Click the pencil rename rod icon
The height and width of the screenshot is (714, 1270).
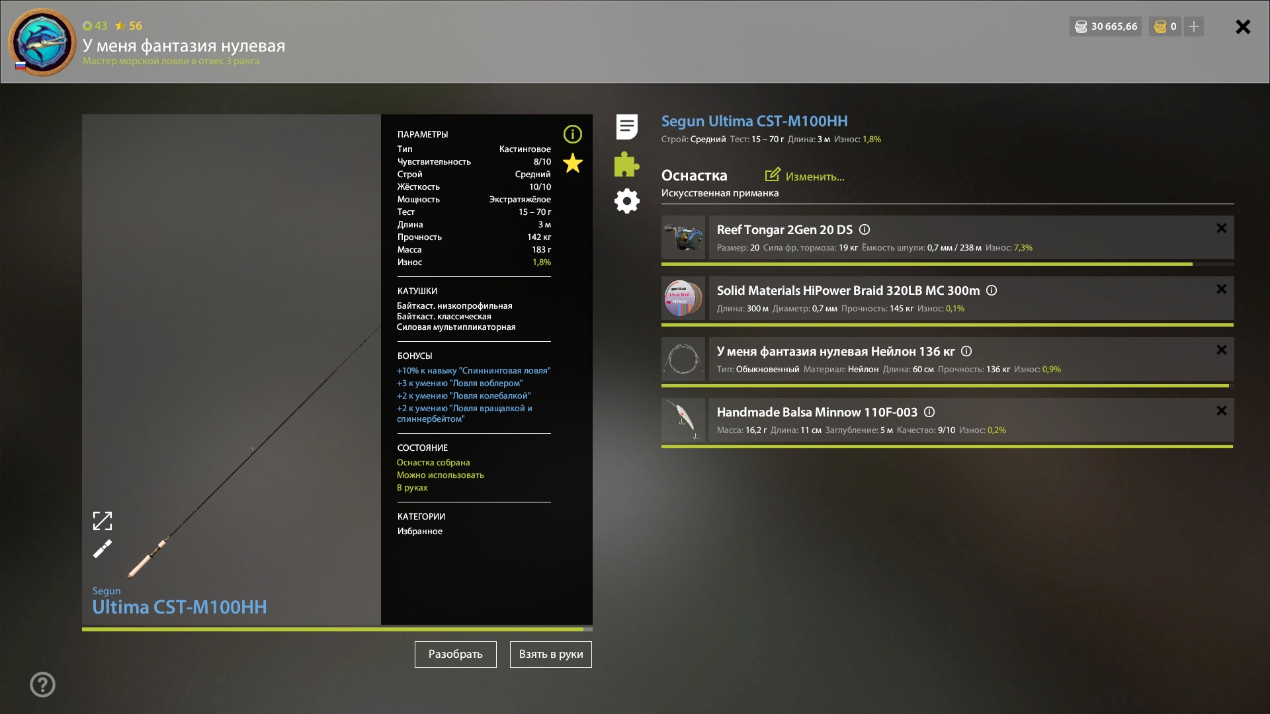(x=103, y=549)
